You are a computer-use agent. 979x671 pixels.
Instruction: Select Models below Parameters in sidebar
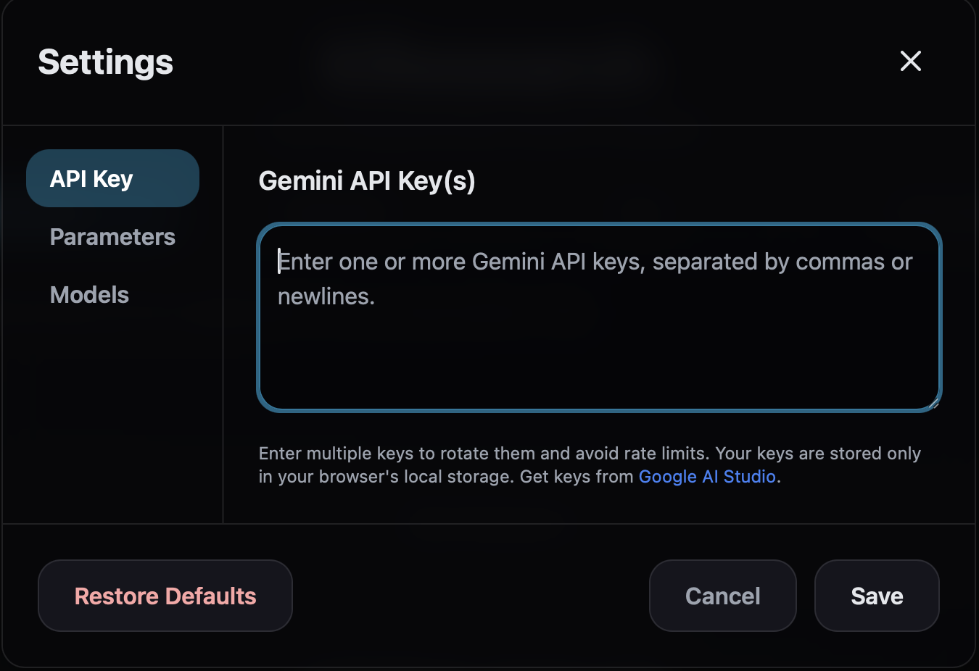[89, 295]
